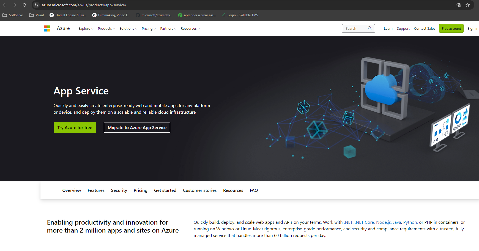
Task: Expand the Resources dropdown in top nav
Action: (190, 29)
